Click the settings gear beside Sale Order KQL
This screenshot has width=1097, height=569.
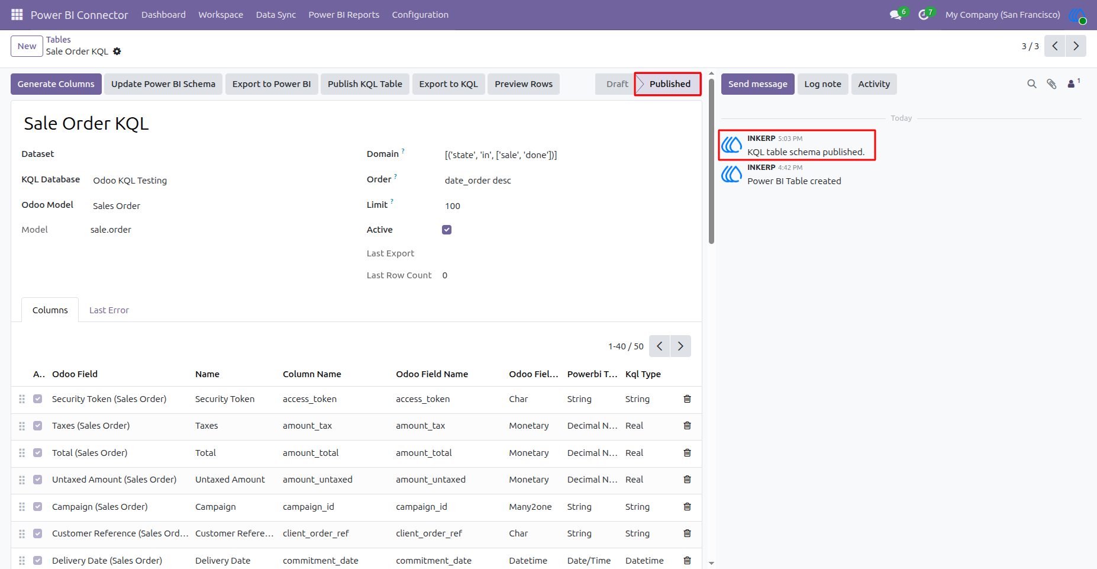117,52
